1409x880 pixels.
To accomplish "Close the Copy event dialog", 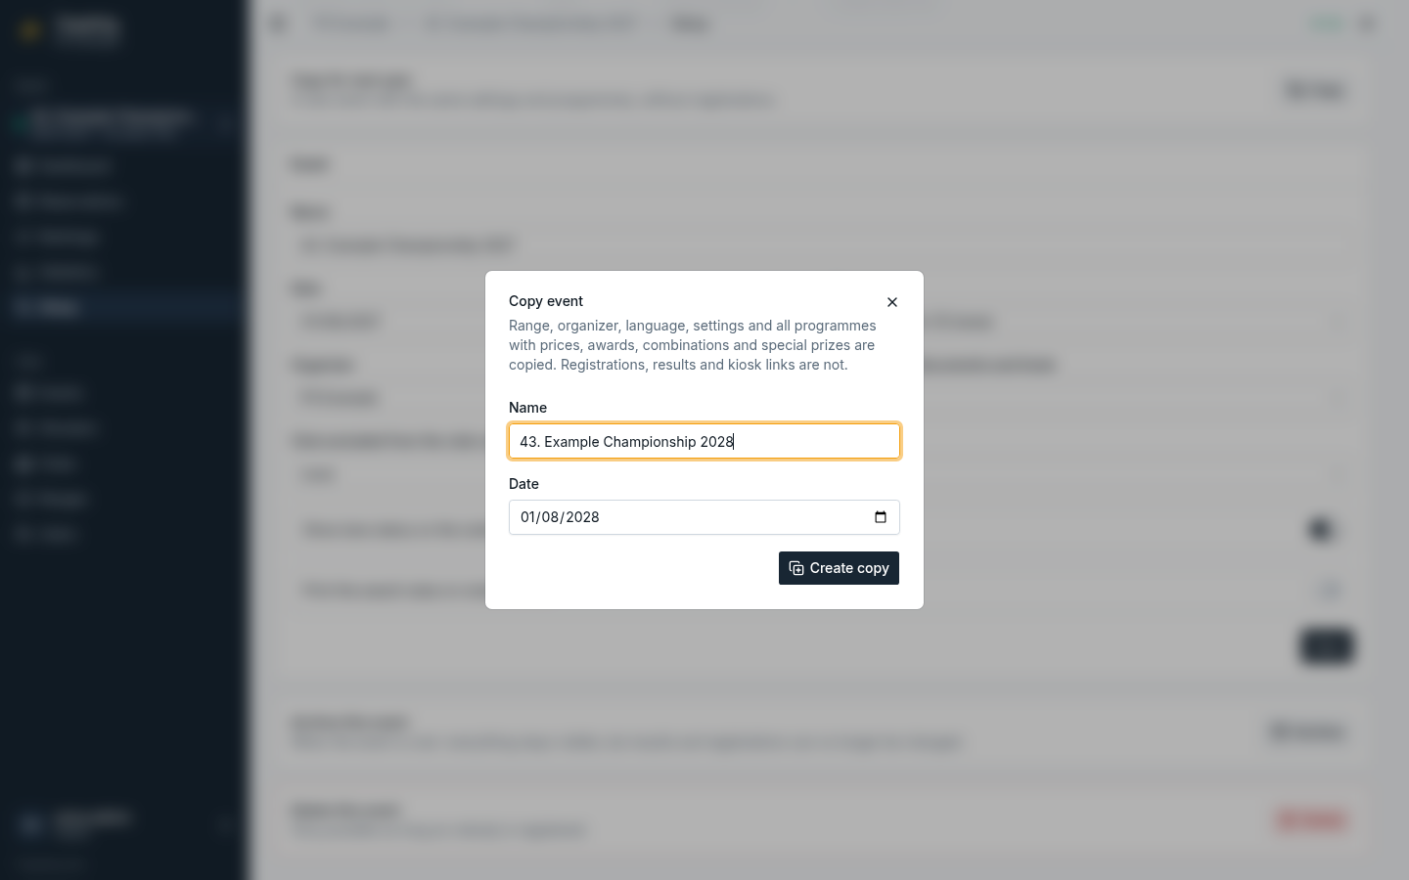I will pyautogui.click(x=891, y=302).
